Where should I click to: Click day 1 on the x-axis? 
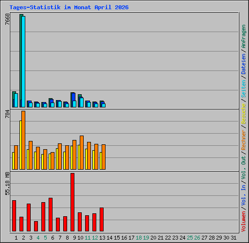pos(16,238)
